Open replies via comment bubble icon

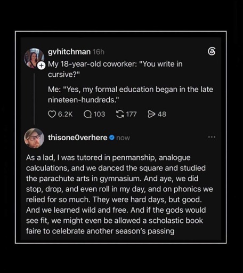(x=87, y=114)
